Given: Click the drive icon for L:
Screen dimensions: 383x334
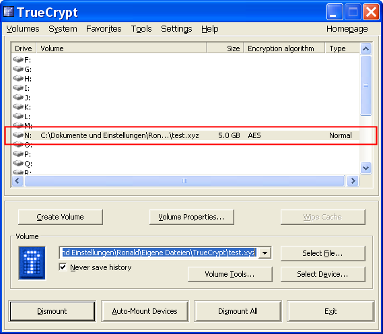Looking at the screenshot, I should (18, 116).
